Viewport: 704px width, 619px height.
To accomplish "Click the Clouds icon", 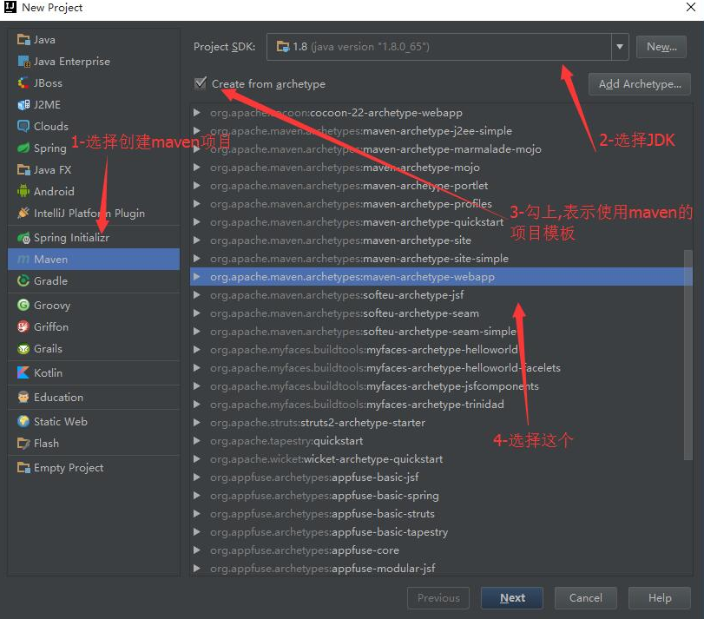I will pos(23,126).
